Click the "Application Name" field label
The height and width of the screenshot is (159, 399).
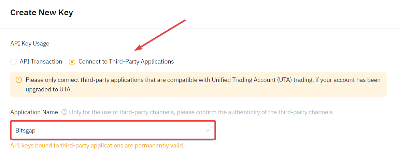(34, 112)
